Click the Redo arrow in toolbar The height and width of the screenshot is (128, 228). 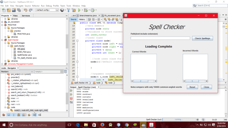[x=31, y=10]
